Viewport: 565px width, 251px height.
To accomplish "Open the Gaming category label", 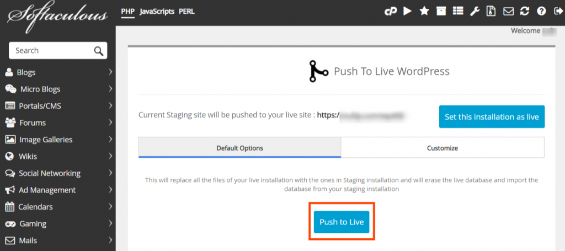I will pos(33,223).
